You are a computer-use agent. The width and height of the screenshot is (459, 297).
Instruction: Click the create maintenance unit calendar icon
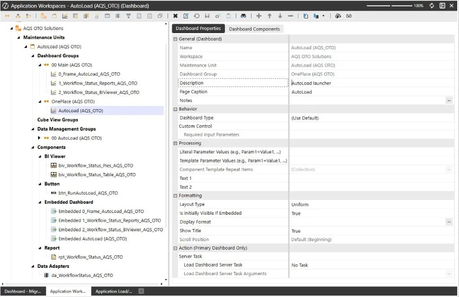(54, 16)
